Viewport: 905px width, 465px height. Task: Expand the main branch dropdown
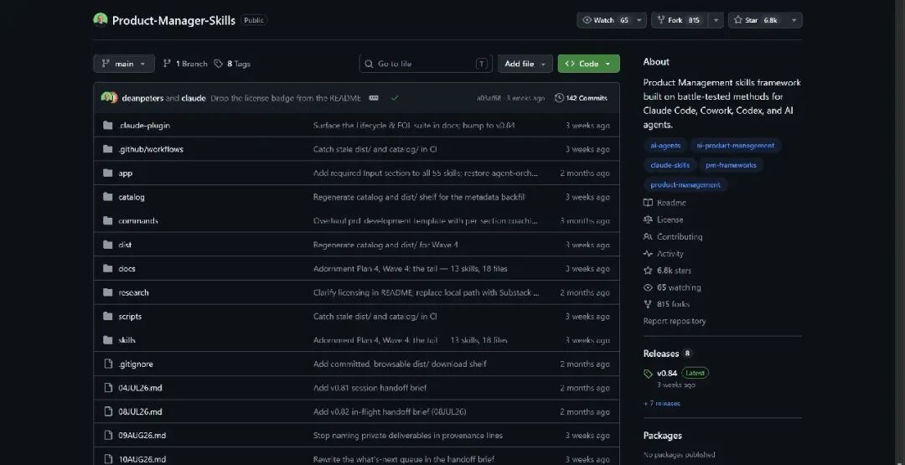[124, 64]
